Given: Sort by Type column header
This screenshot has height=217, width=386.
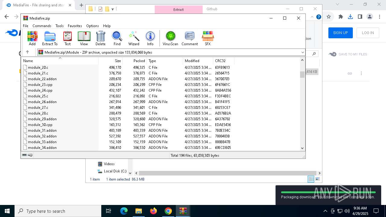Looking at the screenshot, I should 165,61.
